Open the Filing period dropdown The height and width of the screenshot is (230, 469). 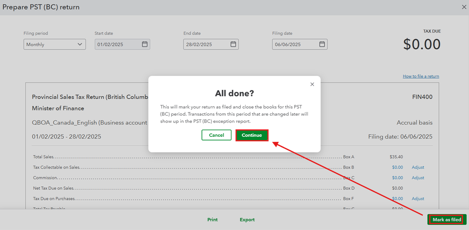(55, 45)
